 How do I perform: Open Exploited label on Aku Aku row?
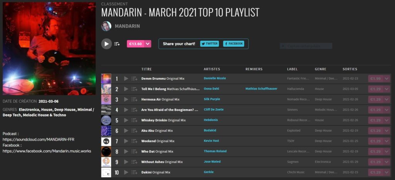coord(294,131)
